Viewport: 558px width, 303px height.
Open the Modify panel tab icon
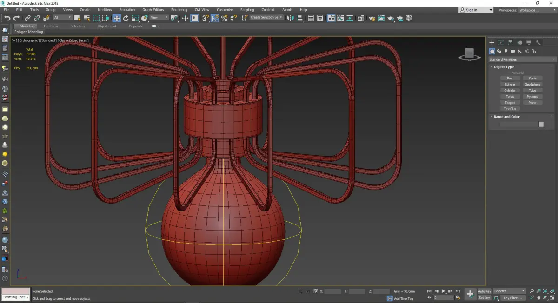click(x=501, y=43)
